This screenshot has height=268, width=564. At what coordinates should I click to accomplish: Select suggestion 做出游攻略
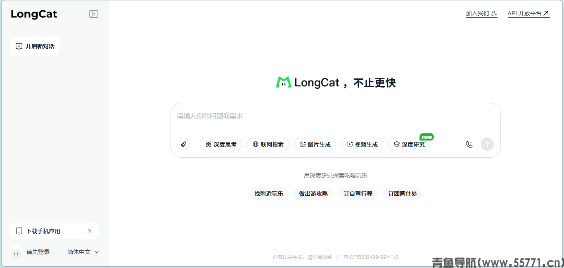[x=313, y=193]
